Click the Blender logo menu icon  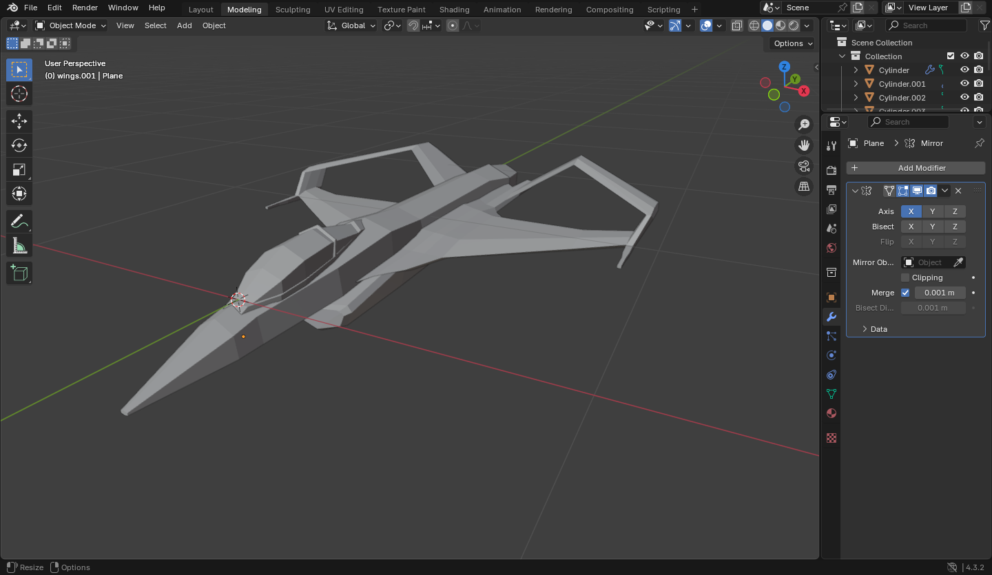coord(12,8)
